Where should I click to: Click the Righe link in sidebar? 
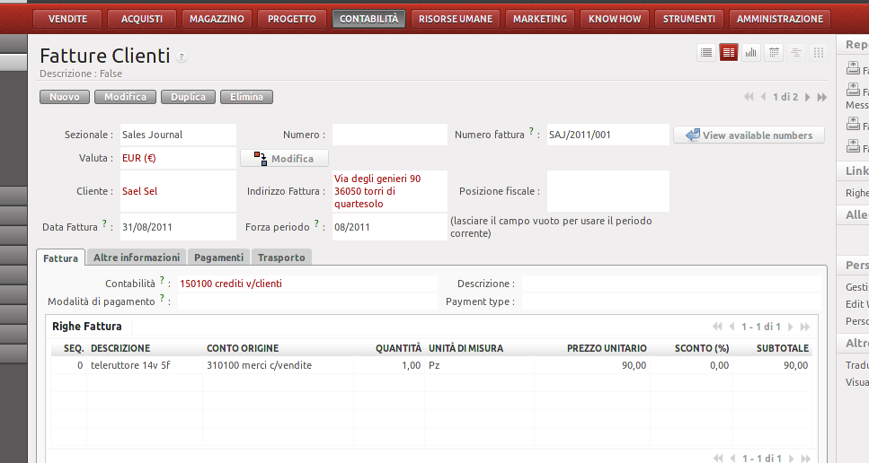pos(856,193)
